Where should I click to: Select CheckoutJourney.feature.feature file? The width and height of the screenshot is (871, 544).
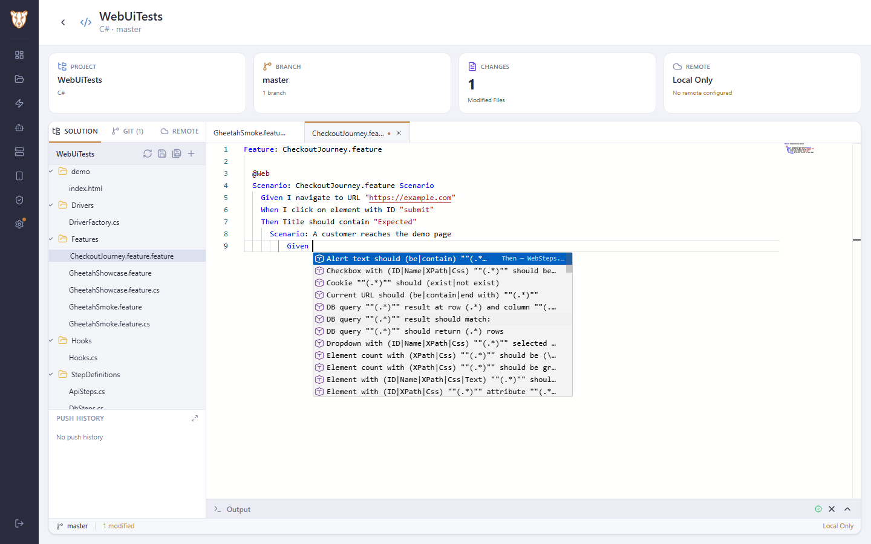[127, 256]
